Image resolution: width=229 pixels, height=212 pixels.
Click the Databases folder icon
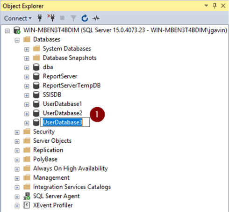click(x=27, y=39)
